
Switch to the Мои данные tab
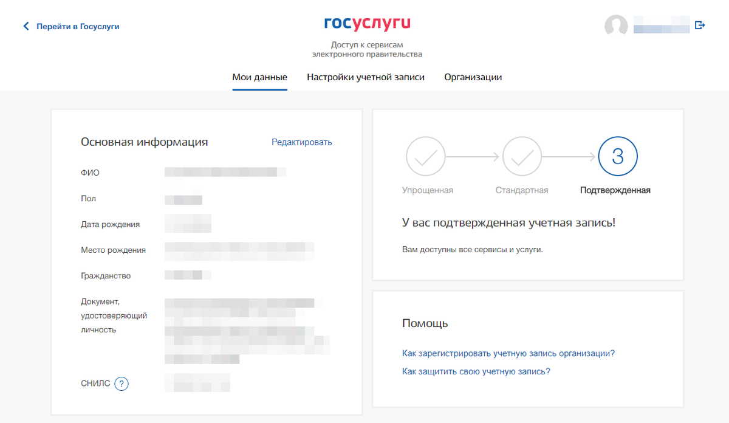click(260, 77)
